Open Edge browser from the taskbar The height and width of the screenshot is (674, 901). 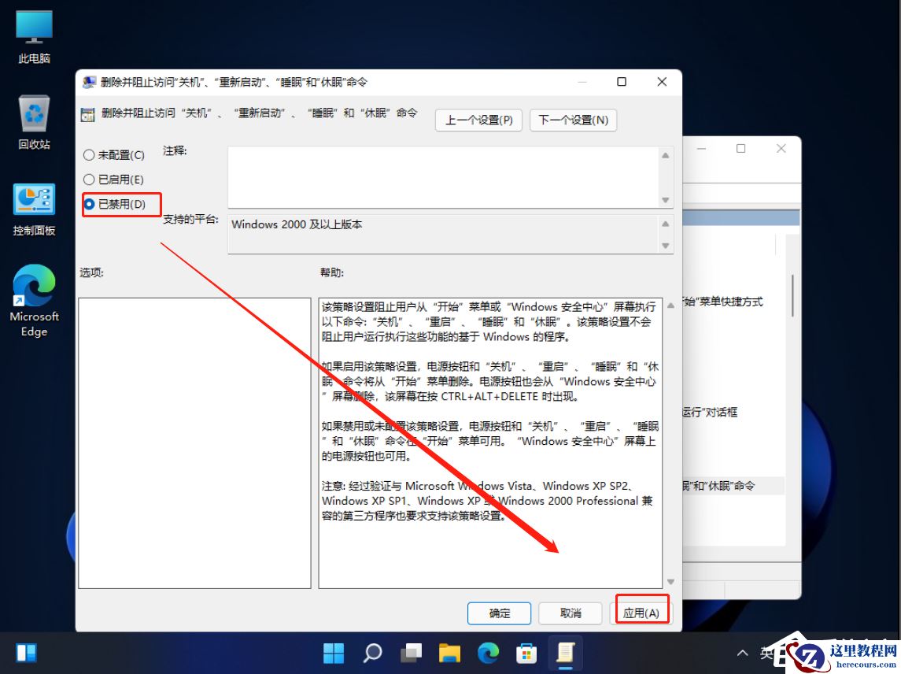(487, 653)
